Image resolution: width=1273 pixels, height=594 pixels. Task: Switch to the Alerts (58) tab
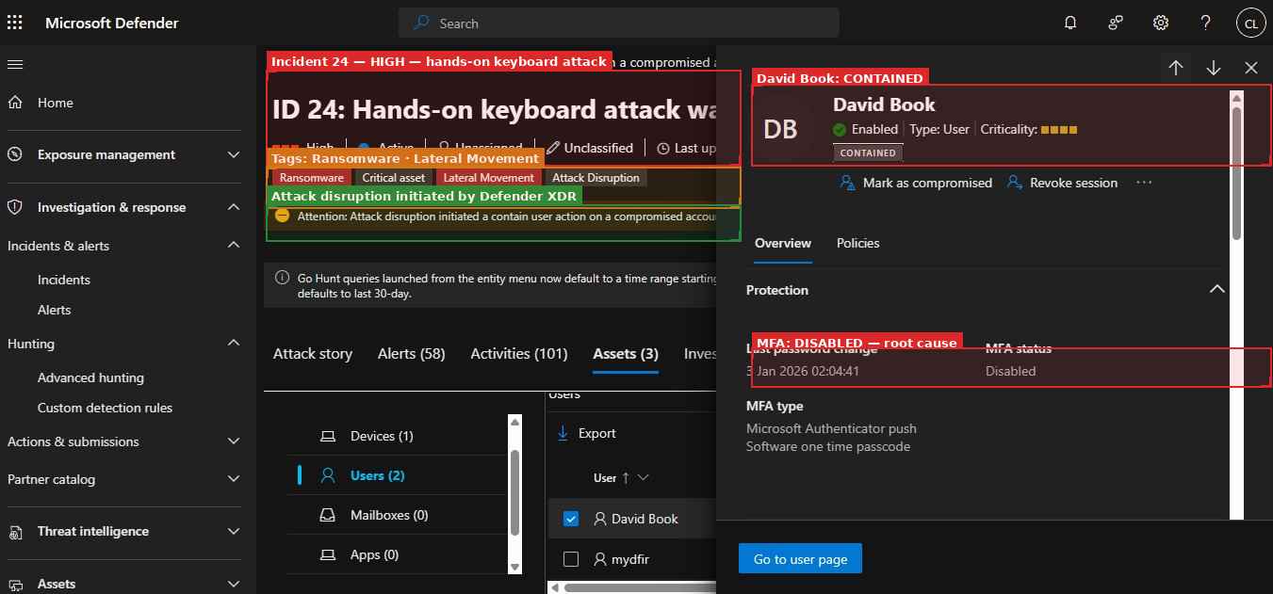point(411,354)
